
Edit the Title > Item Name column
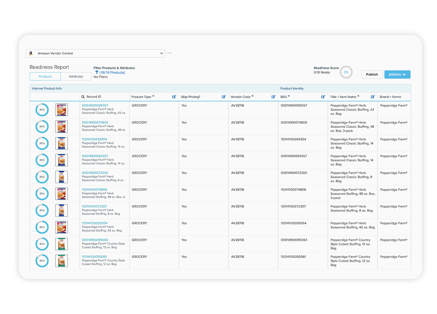pyautogui.click(x=373, y=97)
